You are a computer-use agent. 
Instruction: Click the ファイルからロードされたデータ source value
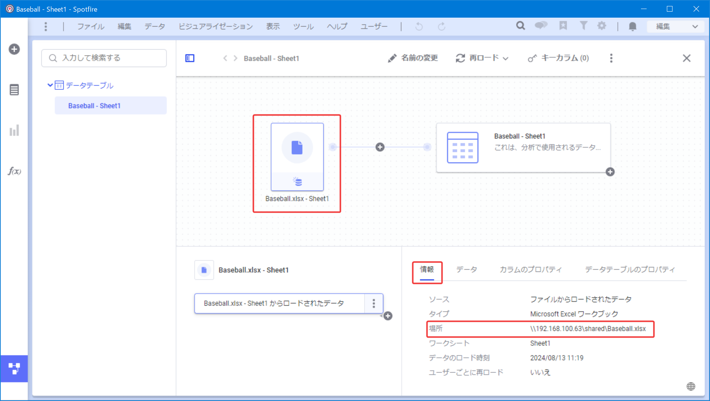point(581,299)
